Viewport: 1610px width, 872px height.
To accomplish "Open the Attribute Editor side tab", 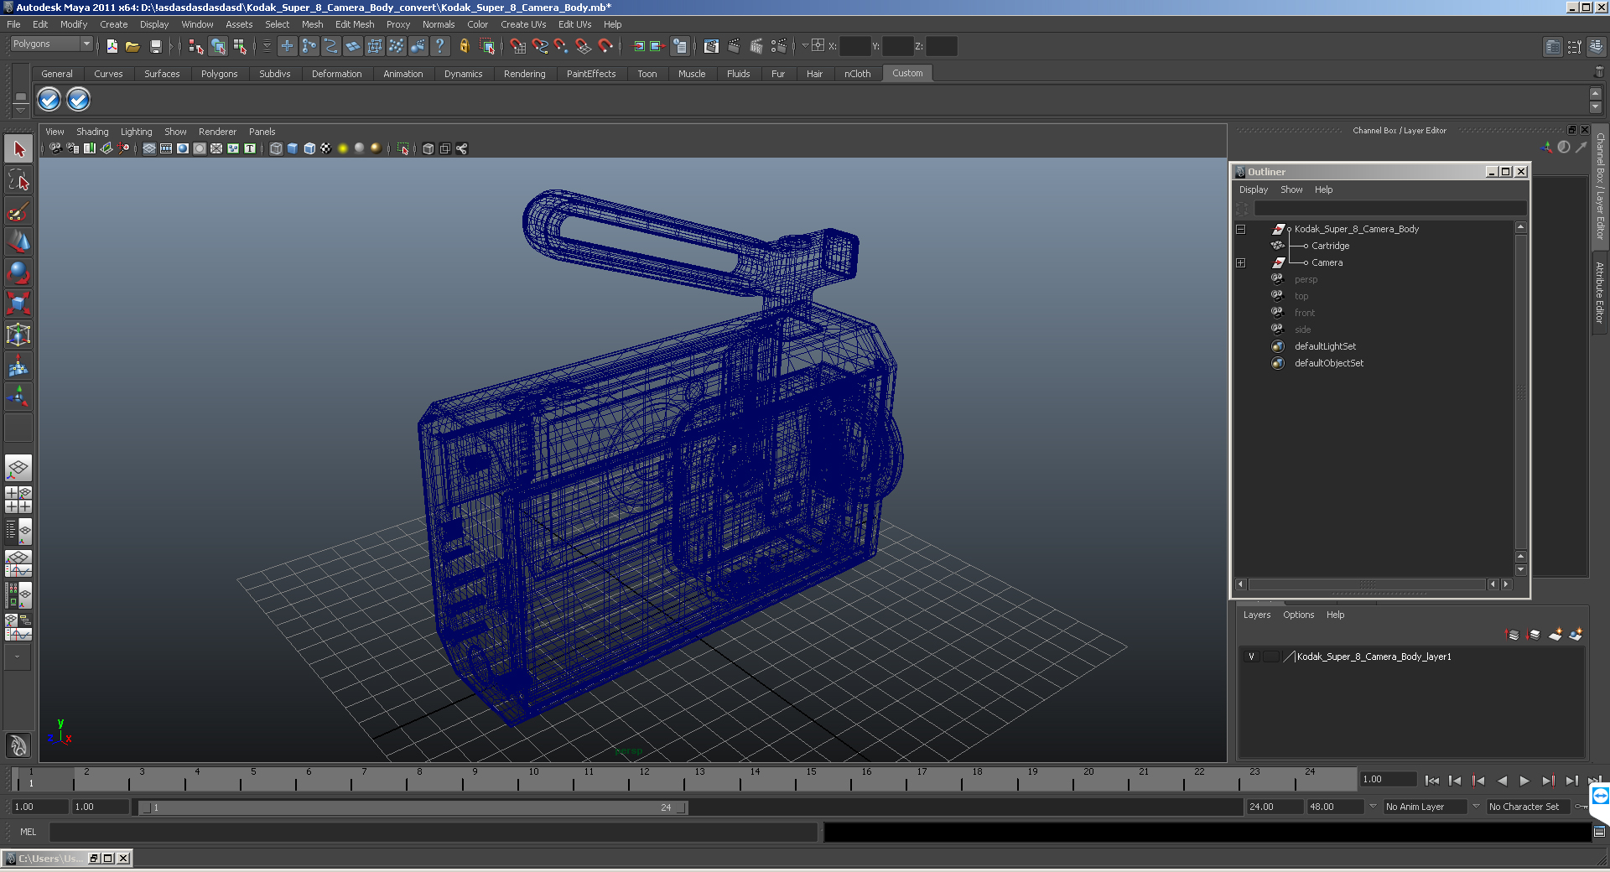I will click(1600, 292).
